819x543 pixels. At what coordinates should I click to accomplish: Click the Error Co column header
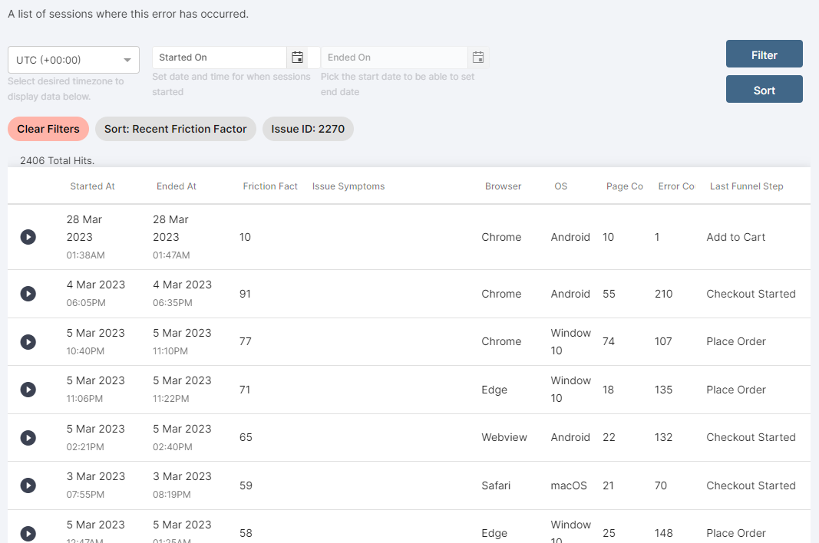(x=676, y=186)
